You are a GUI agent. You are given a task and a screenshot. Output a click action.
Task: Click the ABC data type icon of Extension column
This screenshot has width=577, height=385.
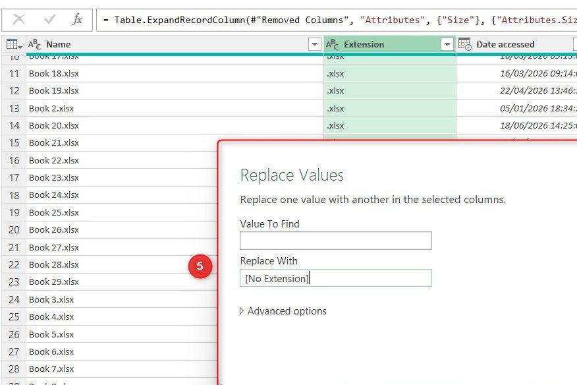pyautogui.click(x=332, y=45)
